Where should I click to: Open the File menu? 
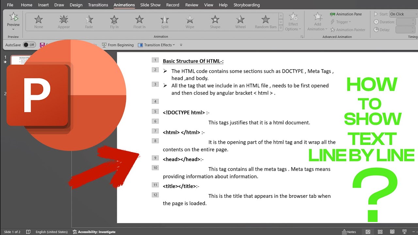[x=10, y=5]
